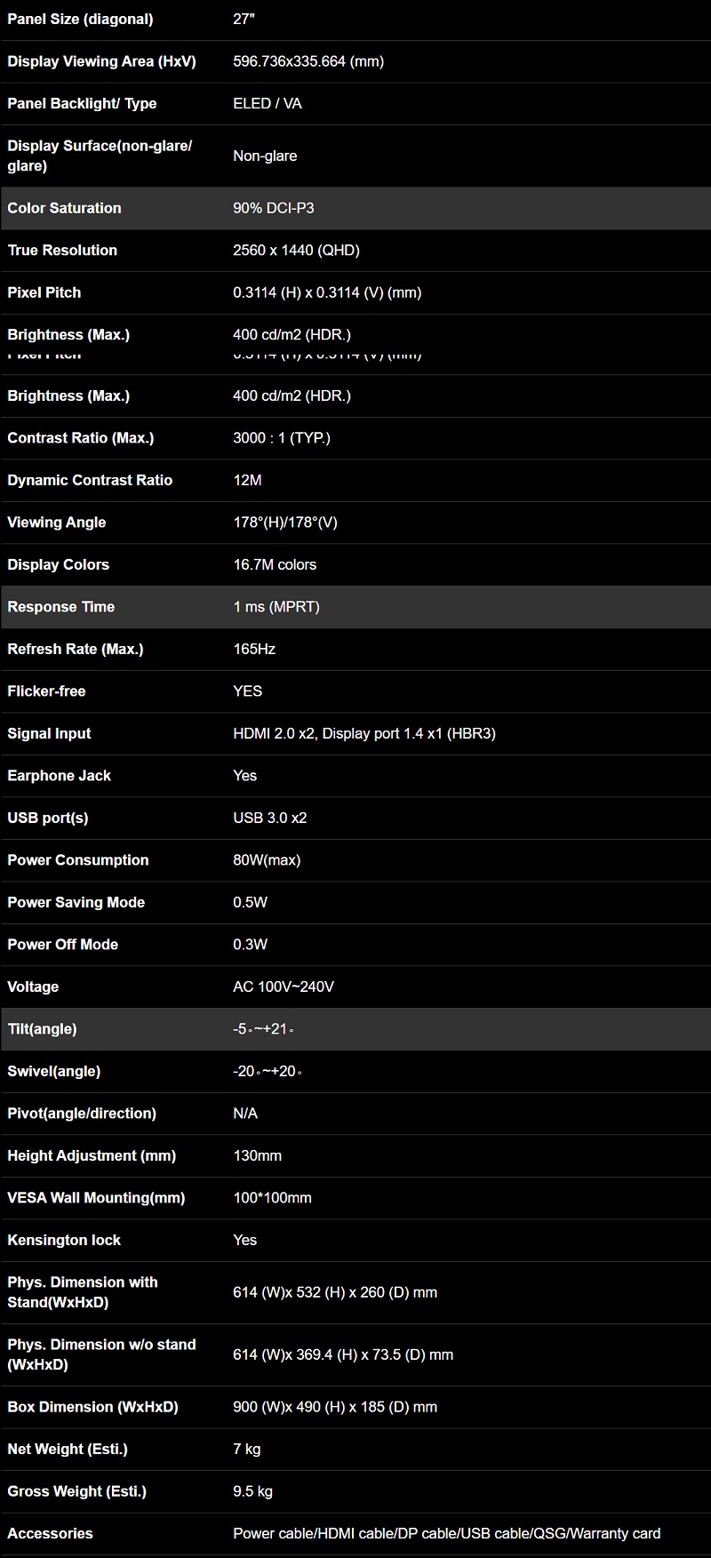Select the USB 3.0 x2 value
Image resolution: width=711 pixels, height=1558 pixels.
point(269,818)
